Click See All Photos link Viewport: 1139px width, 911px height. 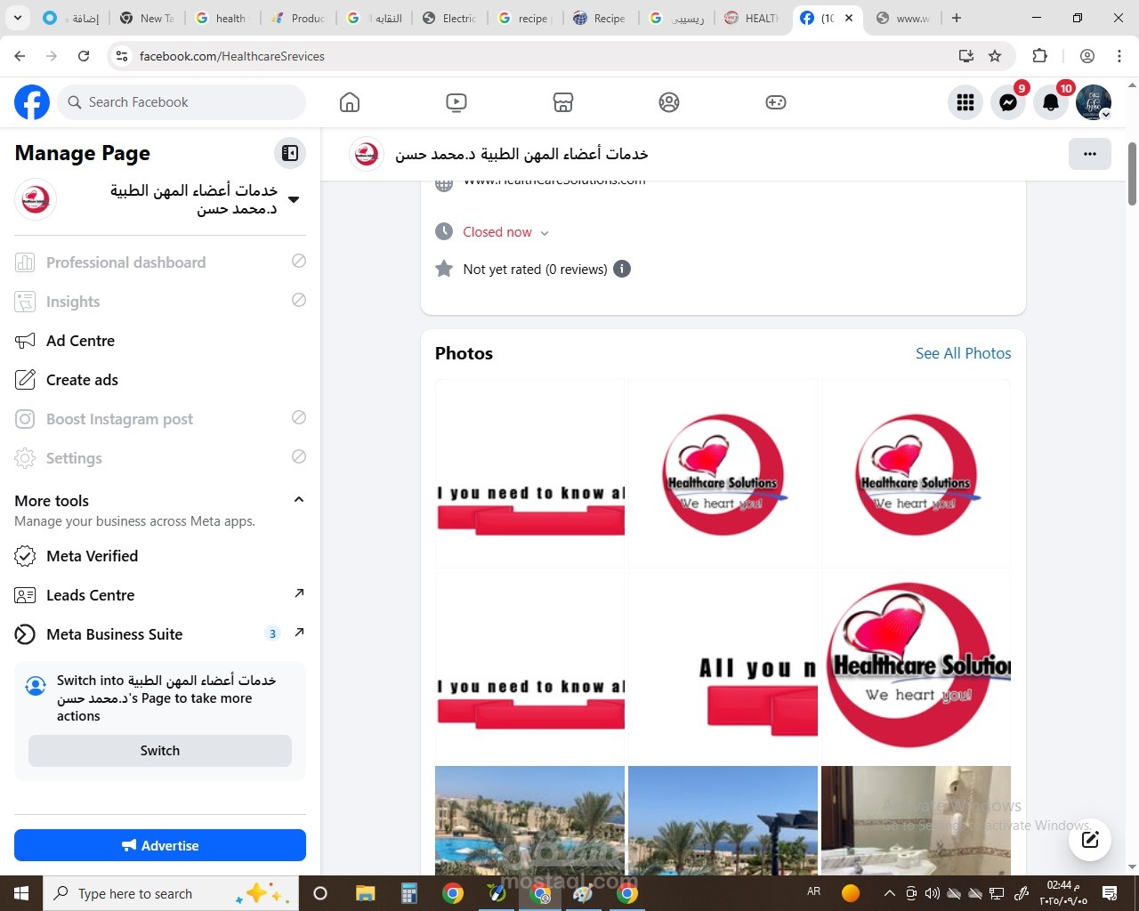pos(964,353)
